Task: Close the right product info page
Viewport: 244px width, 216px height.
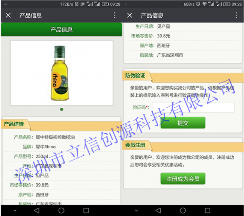Action: click(x=130, y=15)
